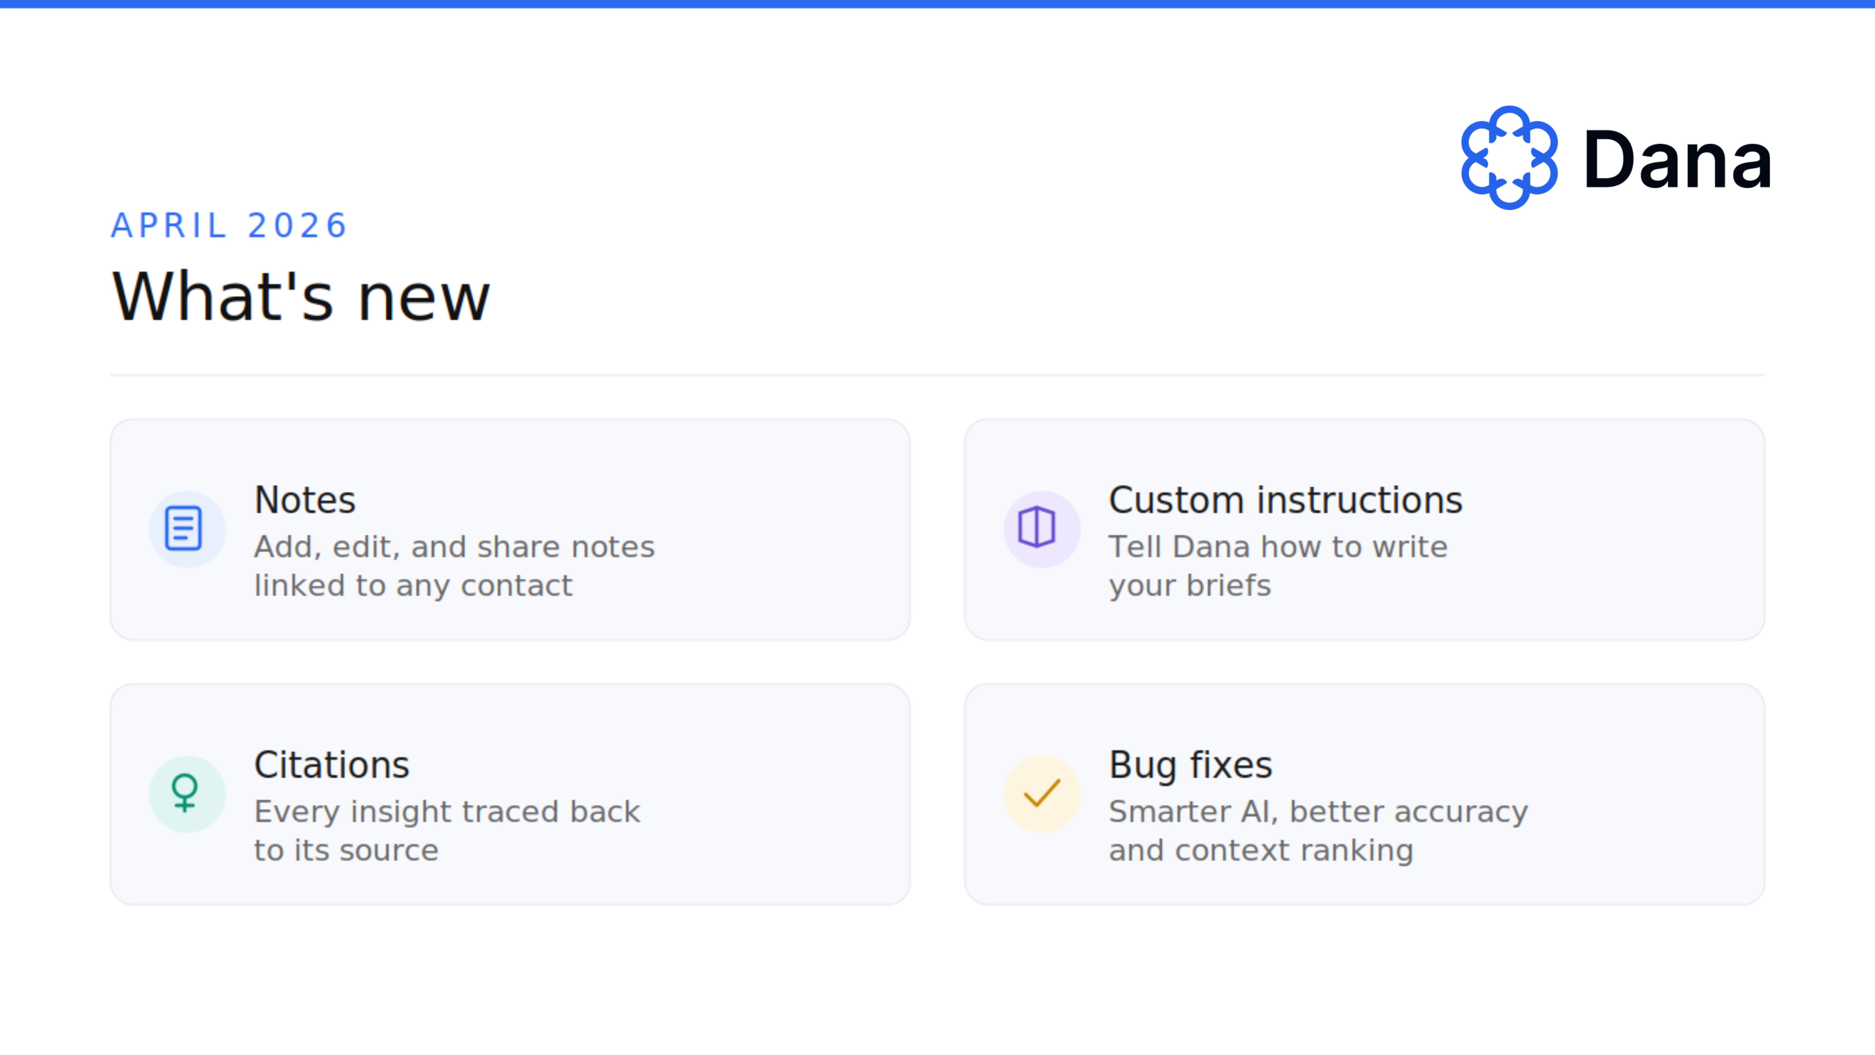
Task: Select the Notes heading
Action: tap(305, 500)
